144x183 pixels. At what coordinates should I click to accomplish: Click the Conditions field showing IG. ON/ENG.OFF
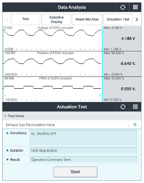(83, 138)
